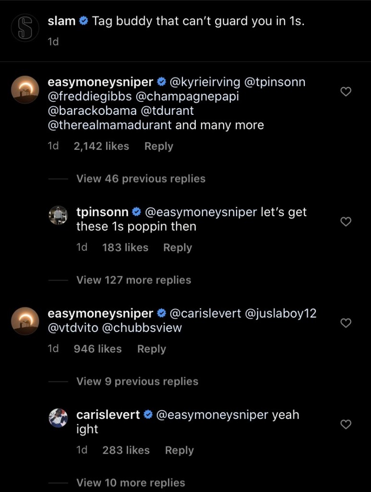This screenshot has width=371, height=492.
Task: Like tpinsonn's "1s poppin" reply
Action: pyautogui.click(x=346, y=221)
